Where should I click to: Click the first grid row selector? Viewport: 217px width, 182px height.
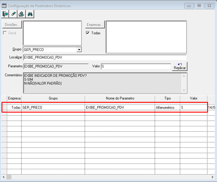[4, 108]
